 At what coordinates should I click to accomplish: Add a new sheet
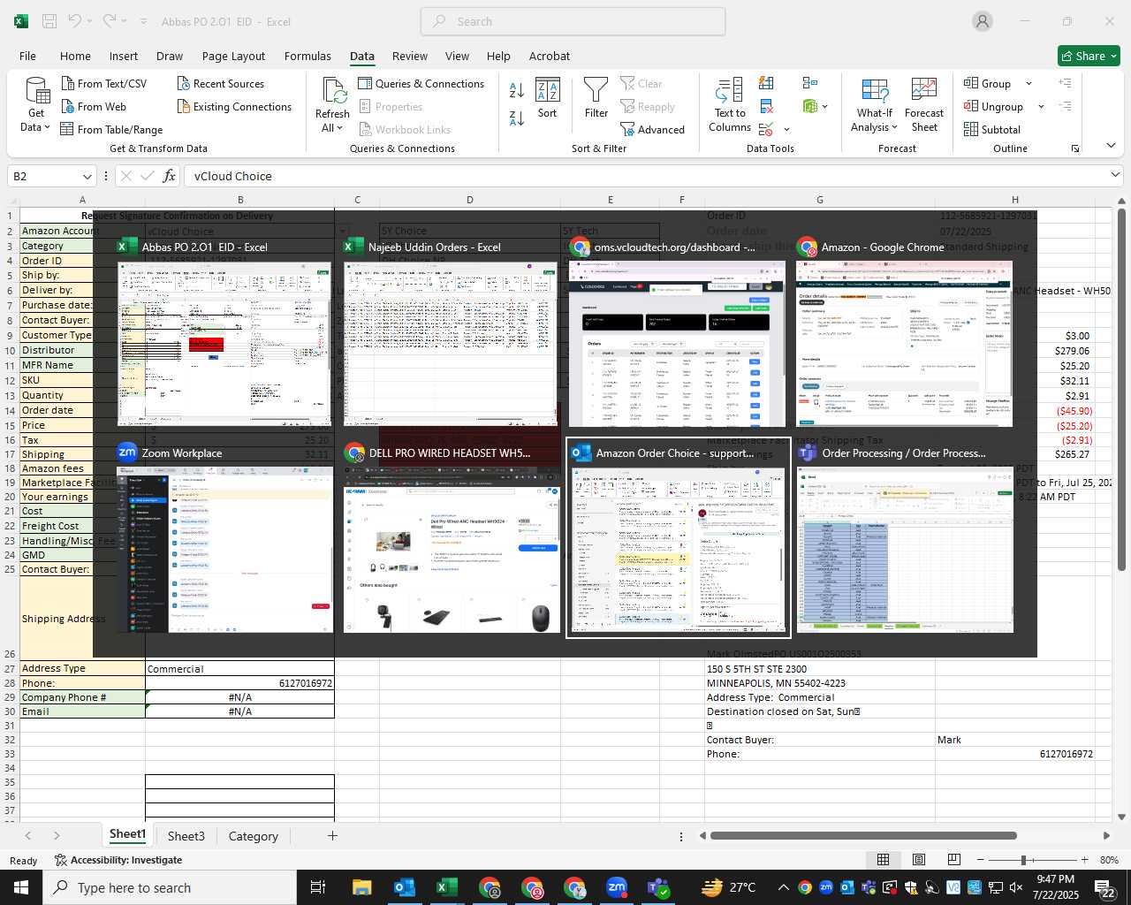tap(332, 835)
